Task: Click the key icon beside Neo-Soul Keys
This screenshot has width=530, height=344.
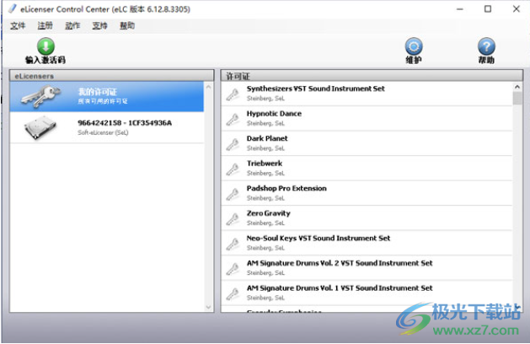Action: 233,244
